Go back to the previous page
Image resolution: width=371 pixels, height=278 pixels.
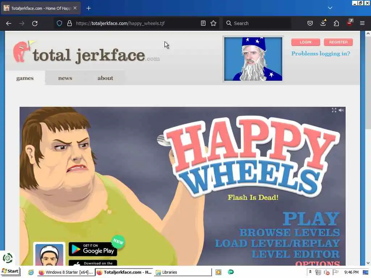[9, 24]
